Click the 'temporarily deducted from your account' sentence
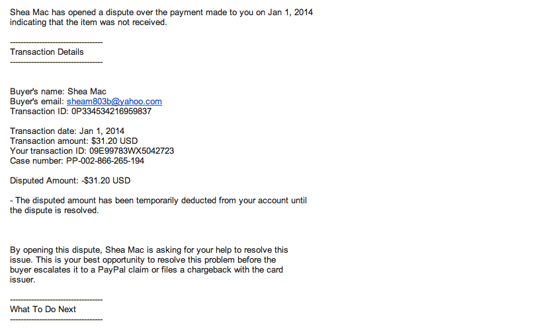555x330 pixels. pyautogui.click(x=158, y=201)
